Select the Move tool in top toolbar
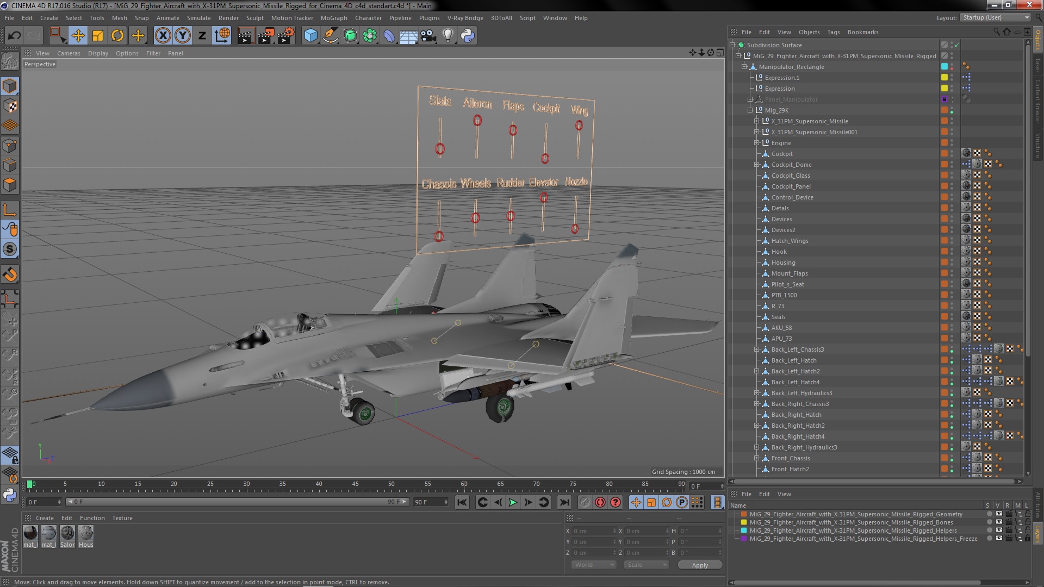The height and width of the screenshot is (587, 1044). [x=78, y=36]
